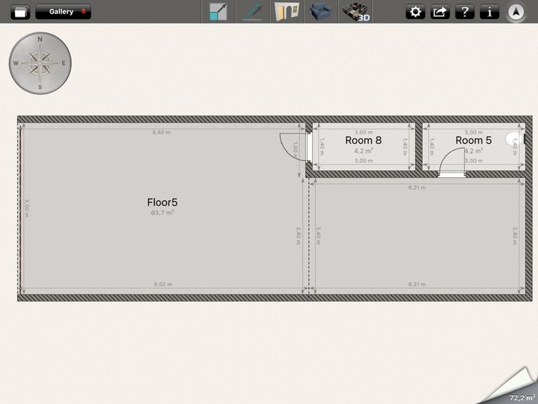Open help with the question mark

pos(464,12)
